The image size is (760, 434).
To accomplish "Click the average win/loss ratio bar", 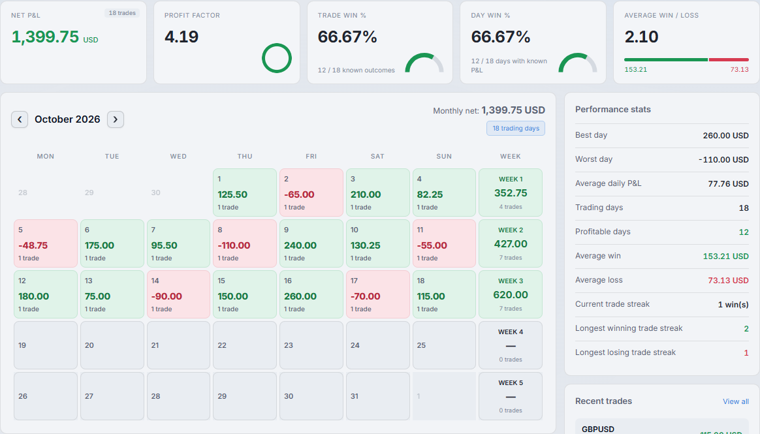I will click(x=686, y=59).
